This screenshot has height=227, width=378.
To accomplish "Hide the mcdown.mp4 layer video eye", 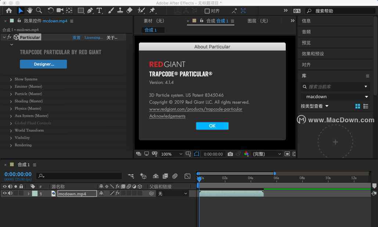I will coord(4,193).
